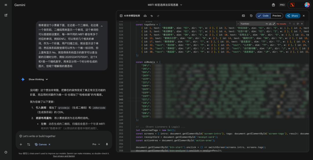The width and height of the screenshot is (313, 160).
Task: Toggle Match Case in the find widget
Action: point(267,24)
